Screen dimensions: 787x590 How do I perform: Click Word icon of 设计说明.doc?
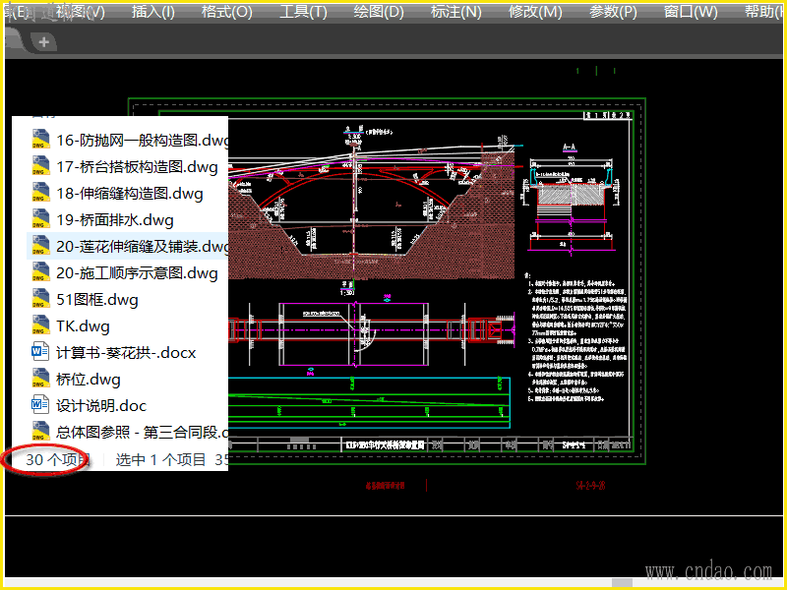(40, 405)
